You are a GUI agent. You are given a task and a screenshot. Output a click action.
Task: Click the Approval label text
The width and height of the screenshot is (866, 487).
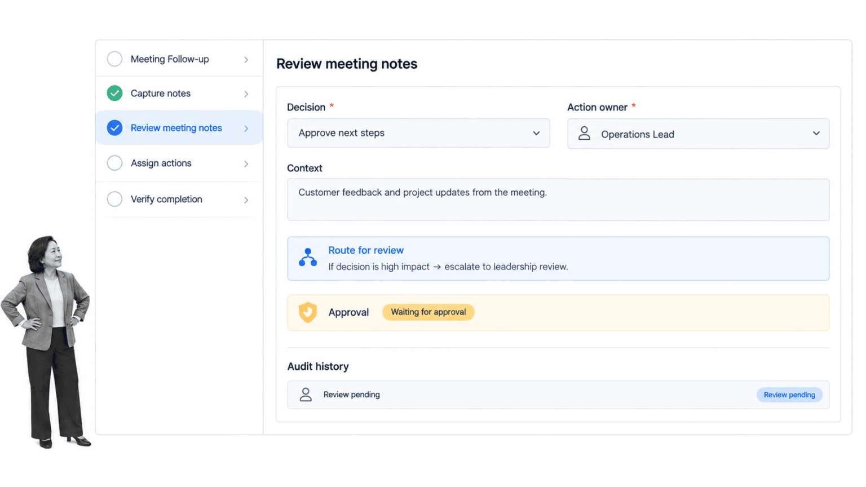348,312
